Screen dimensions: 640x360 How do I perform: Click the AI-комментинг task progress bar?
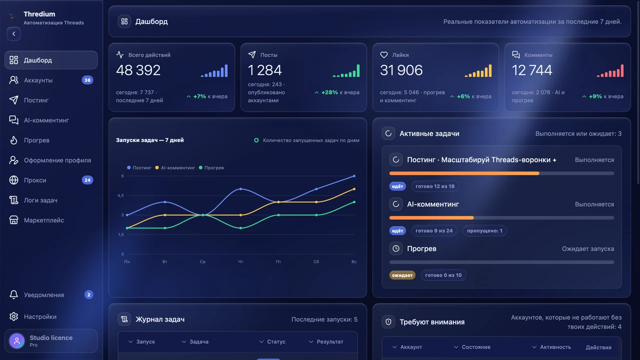pos(501,218)
